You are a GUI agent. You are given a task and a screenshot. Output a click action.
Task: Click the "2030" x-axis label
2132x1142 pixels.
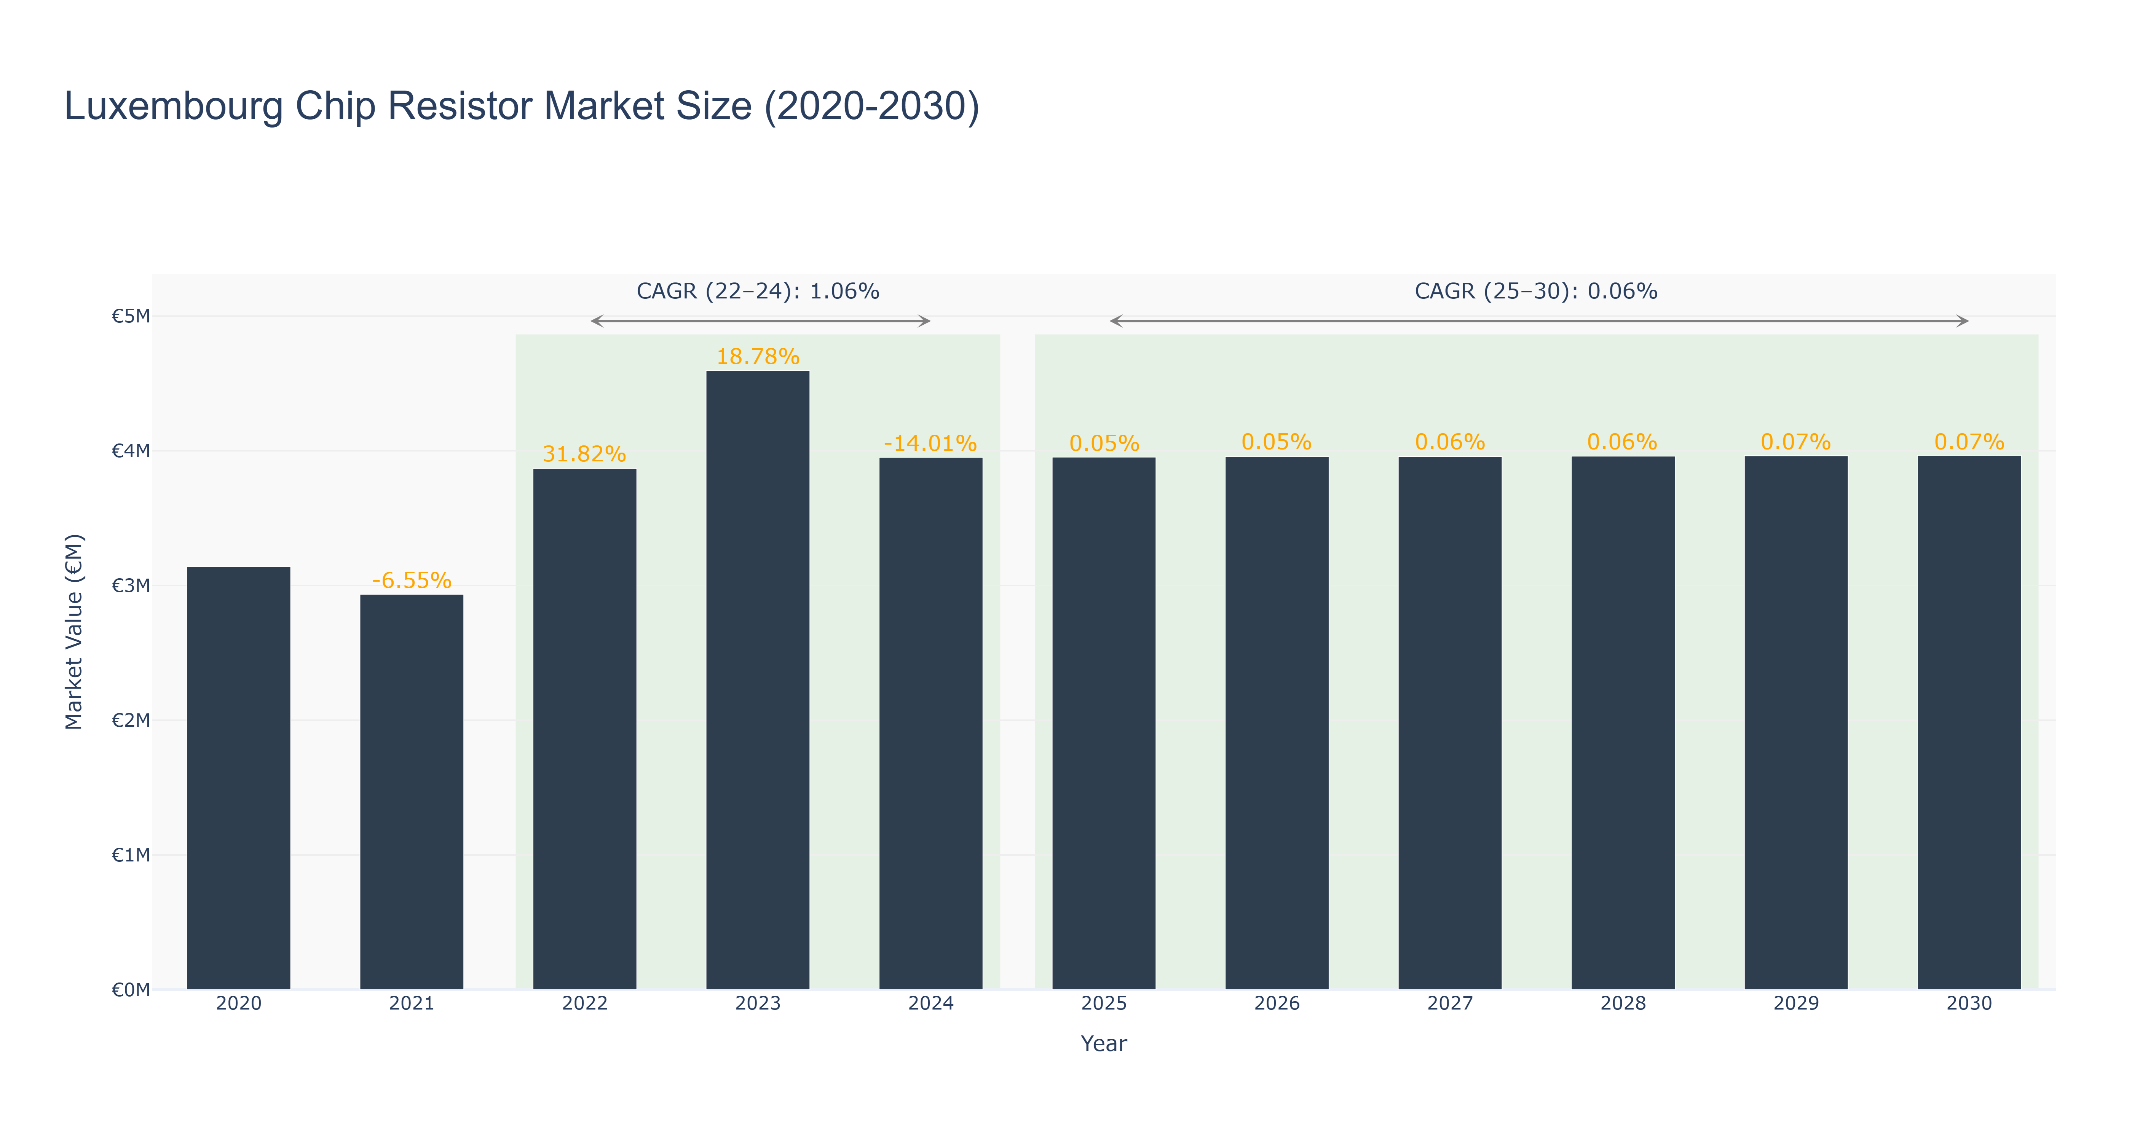(x=1968, y=1004)
